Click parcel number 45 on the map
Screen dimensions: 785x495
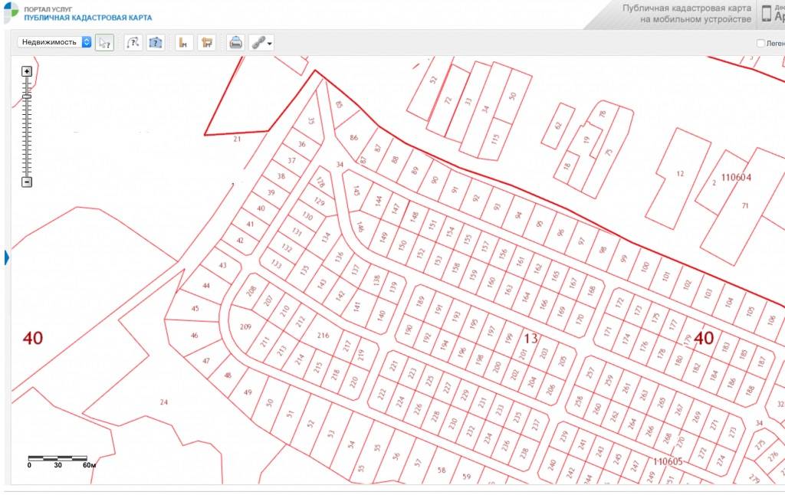point(195,308)
